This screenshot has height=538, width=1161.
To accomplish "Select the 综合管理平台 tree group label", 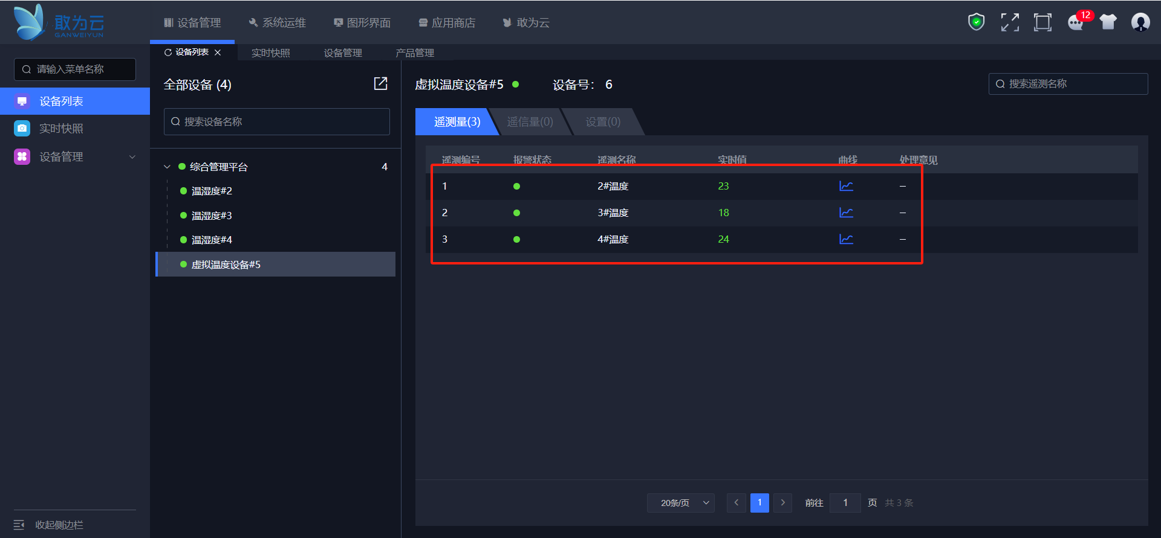I will 219,167.
